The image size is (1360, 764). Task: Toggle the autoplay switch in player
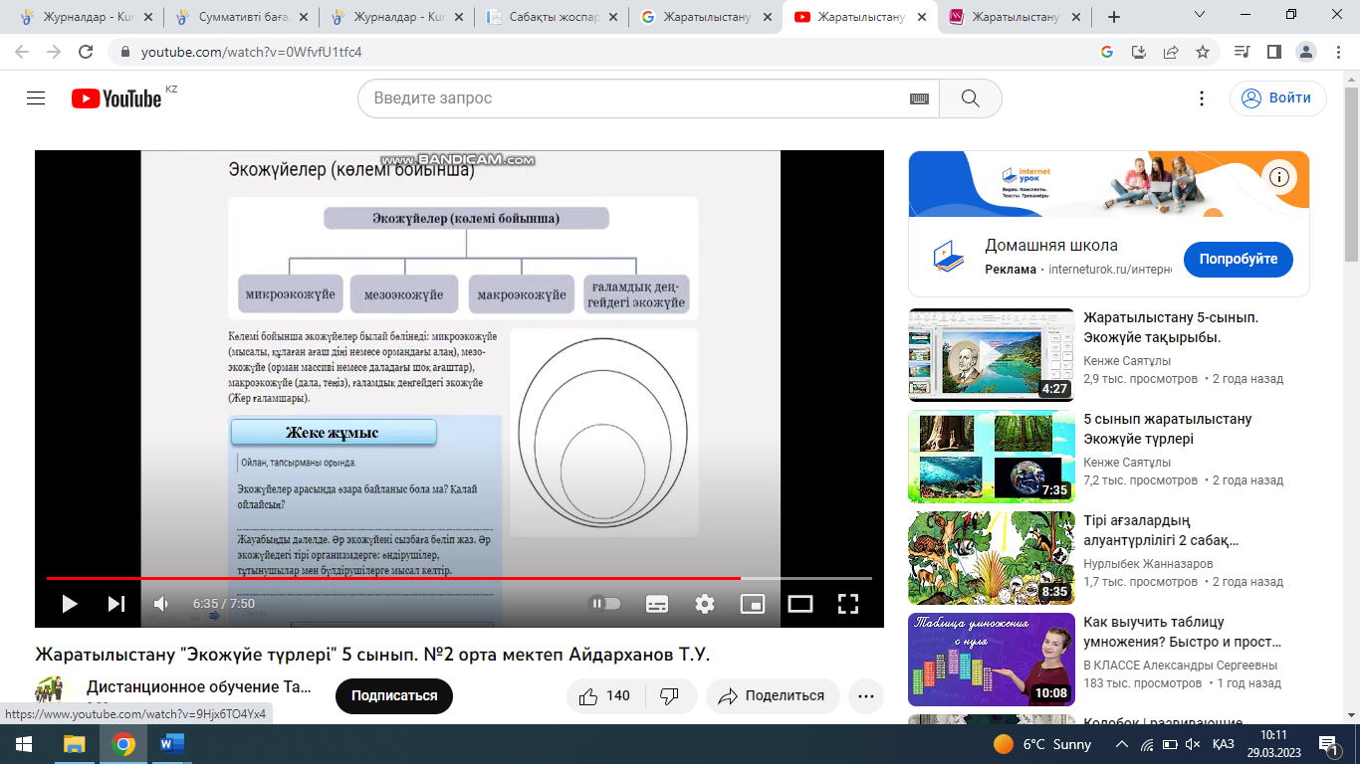click(x=605, y=603)
